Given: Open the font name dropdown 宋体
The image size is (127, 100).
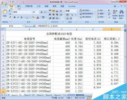Looking at the screenshot, I should pyautogui.click(x=31, y=12).
